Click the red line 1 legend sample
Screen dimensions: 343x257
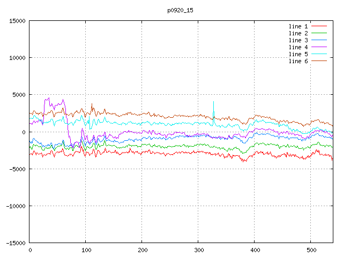click(319, 26)
